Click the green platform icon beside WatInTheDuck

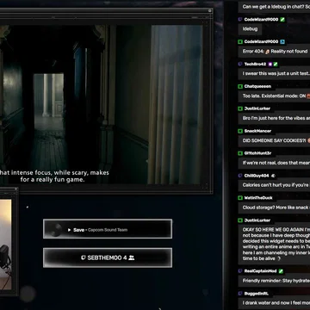pos(240,198)
